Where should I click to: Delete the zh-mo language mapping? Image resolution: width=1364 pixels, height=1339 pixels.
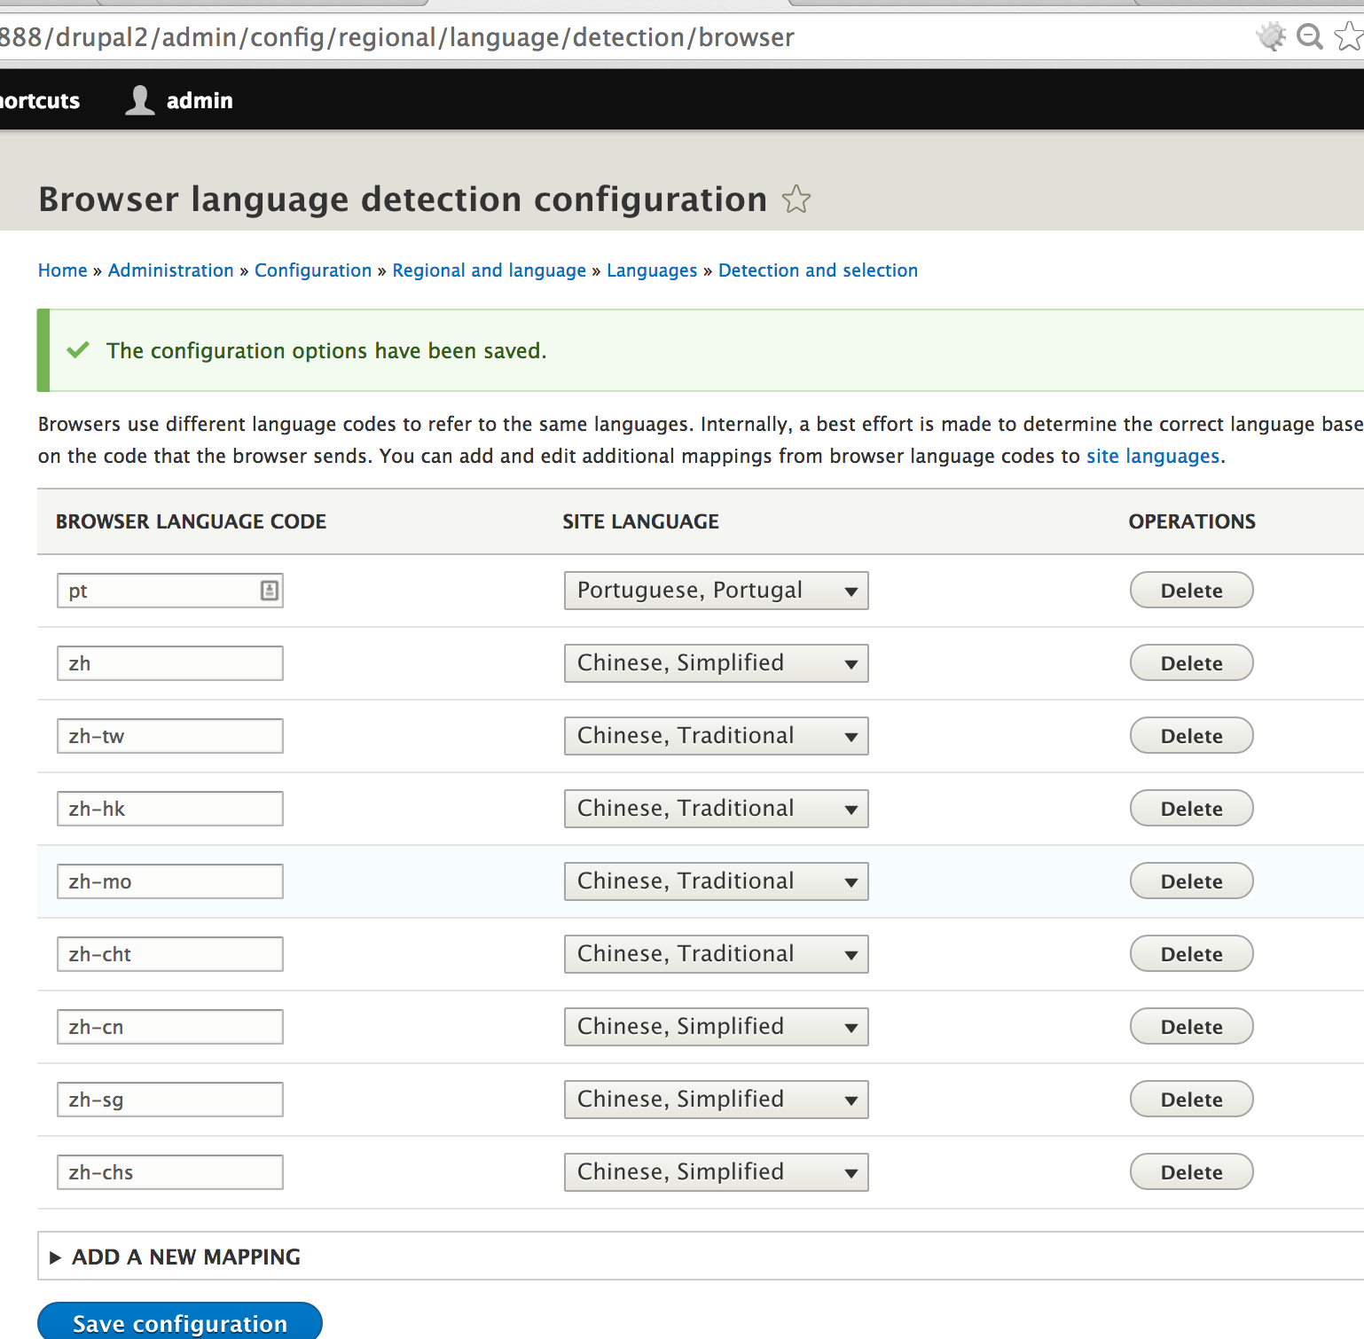point(1192,881)
